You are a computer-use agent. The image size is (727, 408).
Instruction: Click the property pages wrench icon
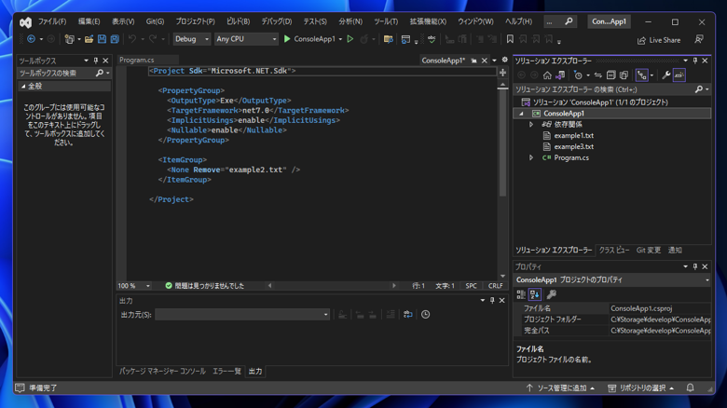pyautogui.click(x=551, y=294)
